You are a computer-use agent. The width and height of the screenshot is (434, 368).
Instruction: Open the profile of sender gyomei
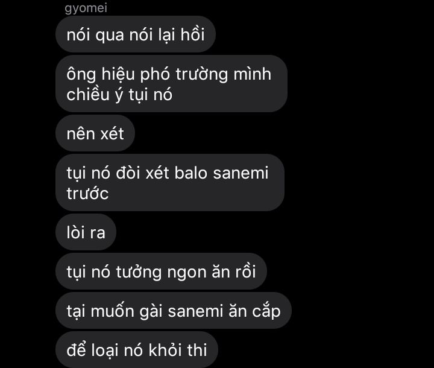(86, 8)
